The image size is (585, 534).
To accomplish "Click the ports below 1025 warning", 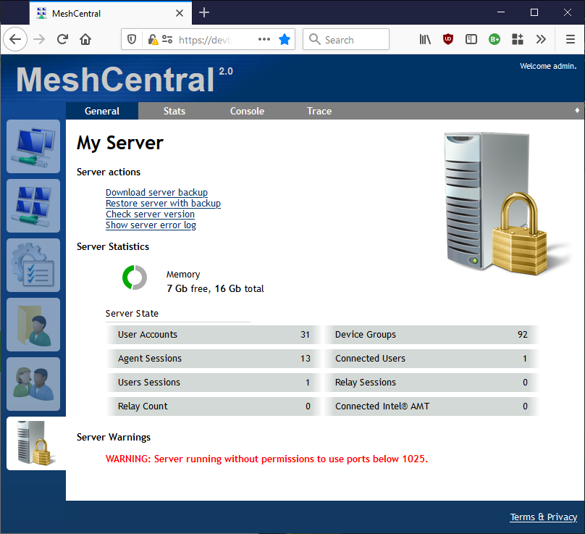I will pyautogui.click(x=266, y=459).
